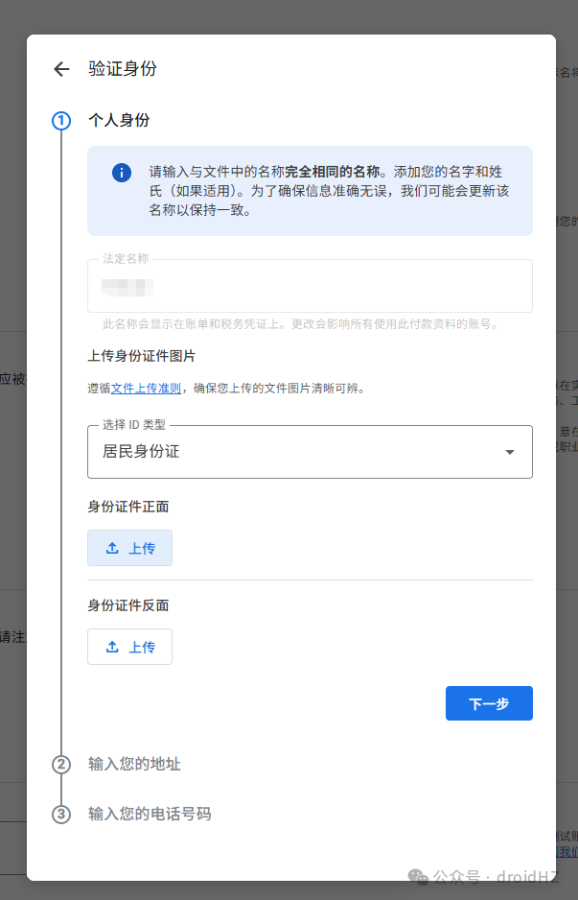The height and width of the screenshot is (900, 578).
Task: Click the 身份证件正面 label
Action: (127, 507)
